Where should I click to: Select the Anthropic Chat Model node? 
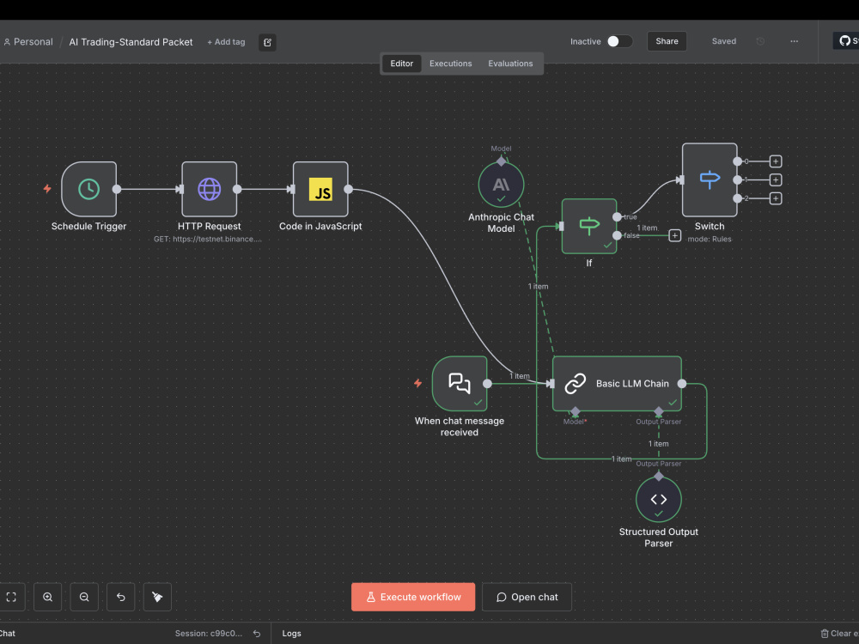(501, 185)
